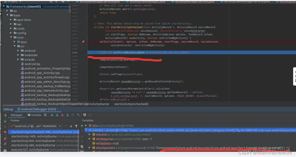Click the Trace Current Stream Chain icon
The width and height of the screenshot is (296, 157).
[x=90, y=115]
